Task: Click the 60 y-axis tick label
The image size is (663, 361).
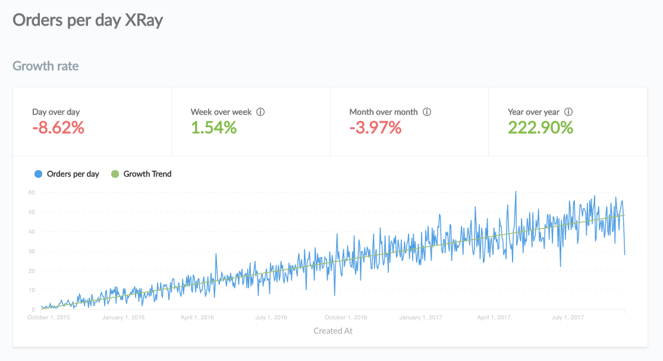Action: pos(32,193)
